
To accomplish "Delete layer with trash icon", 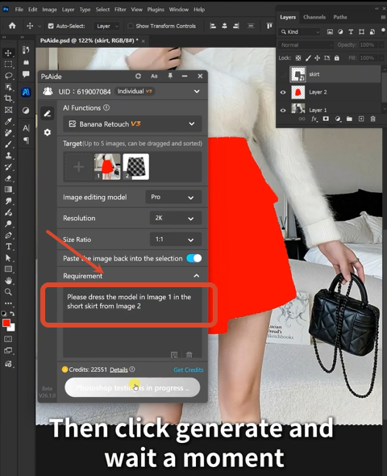I will click(x=372, y=119).
